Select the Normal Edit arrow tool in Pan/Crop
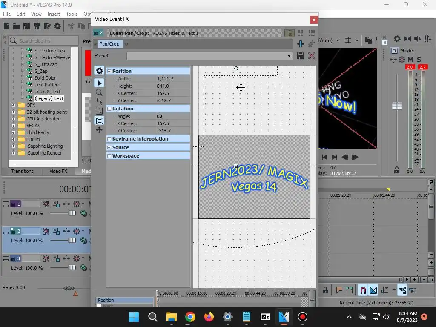Screen dimensions: 436x327 99,83
